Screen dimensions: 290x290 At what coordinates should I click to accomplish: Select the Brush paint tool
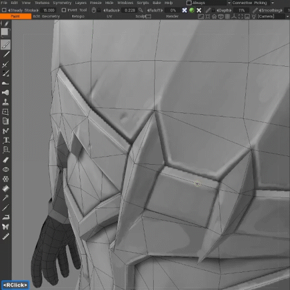click(6, 45)
